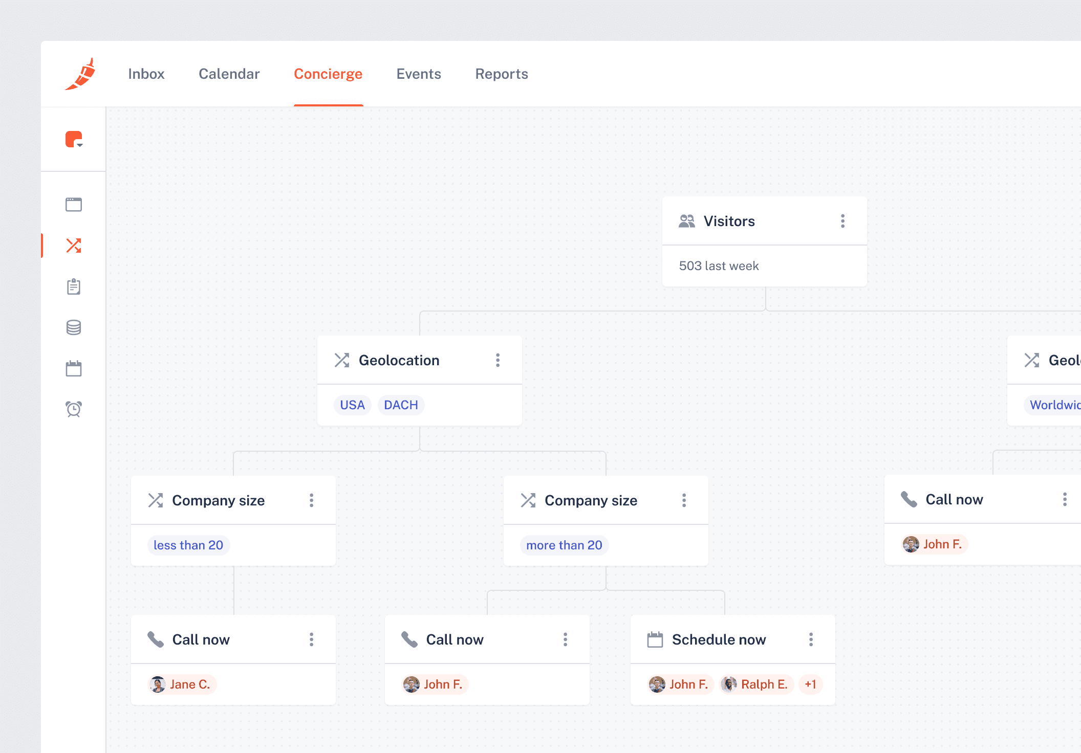
Task: Click the +1 additional assignees badge
Action: [x=810, y=684]
